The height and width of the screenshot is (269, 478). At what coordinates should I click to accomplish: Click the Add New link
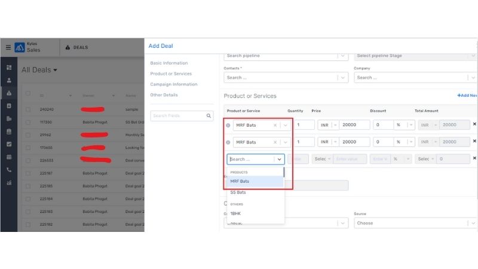[467, 96]
